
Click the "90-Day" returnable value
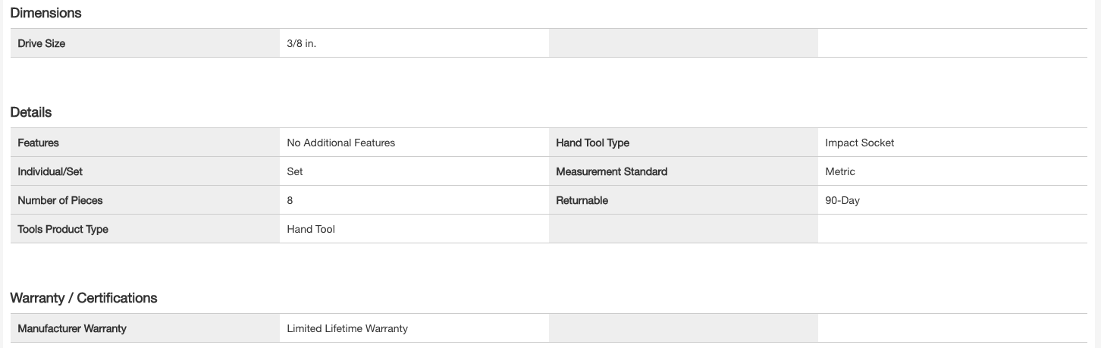pos(842,200)
